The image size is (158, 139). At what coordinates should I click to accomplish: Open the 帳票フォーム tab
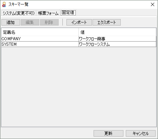pyautogui.click(x=48, y=13)
